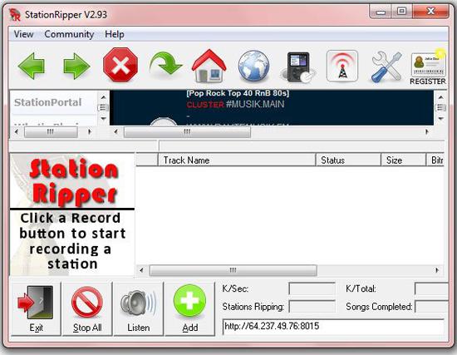Stop loading with the red X icon

120,65
